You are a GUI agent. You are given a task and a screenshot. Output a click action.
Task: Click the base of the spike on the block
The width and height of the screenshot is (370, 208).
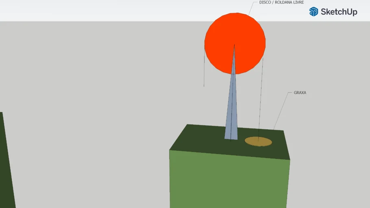point(231,137)
